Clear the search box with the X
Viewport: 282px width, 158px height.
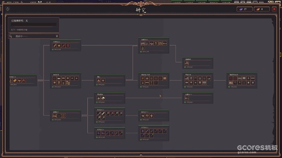pyautogui.click(x=57, y=36)
